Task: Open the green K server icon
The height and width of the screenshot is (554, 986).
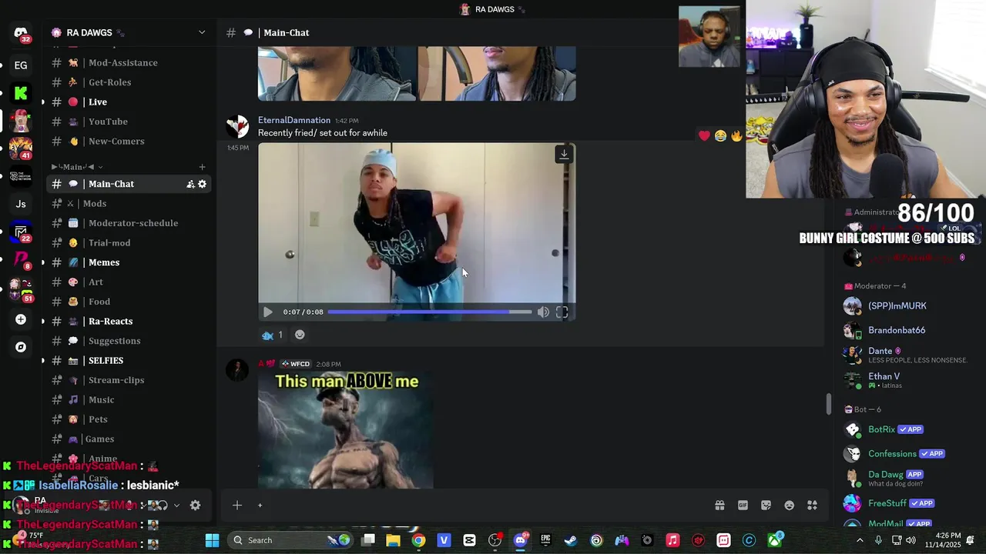Action: point(21,93)
